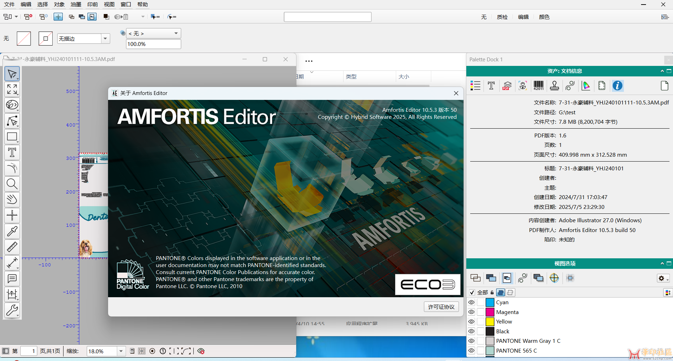Select the Text tool in toolbox
Screen dimensions: 673x361
click(12, 152)
